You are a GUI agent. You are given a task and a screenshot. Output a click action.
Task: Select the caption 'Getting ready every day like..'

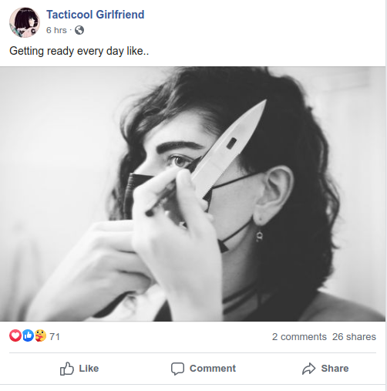pyautogui.click(x=79, y=51)
